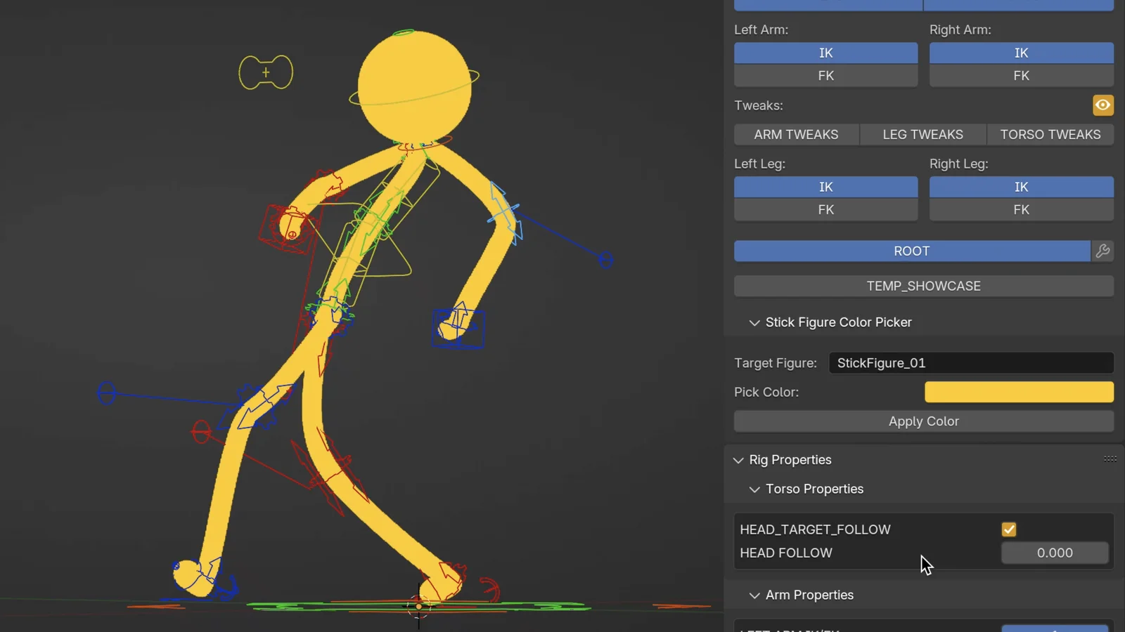Select the ROOT control
The image size is (1125, 632).
pyautogui.click(x=911, y=251)
